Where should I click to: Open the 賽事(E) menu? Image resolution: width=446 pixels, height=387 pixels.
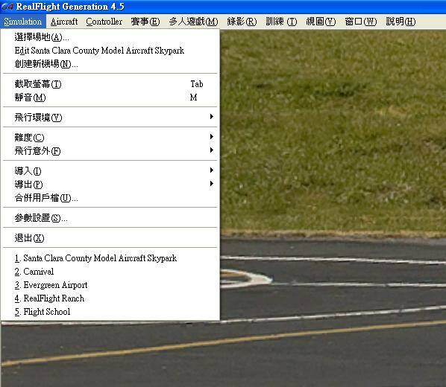coord(145,22)
